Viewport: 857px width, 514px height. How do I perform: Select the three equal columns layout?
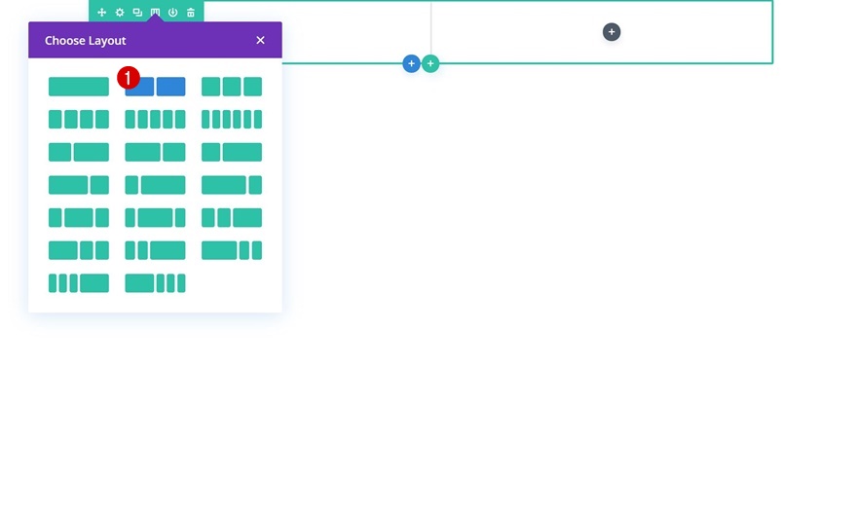coord(232,87)
